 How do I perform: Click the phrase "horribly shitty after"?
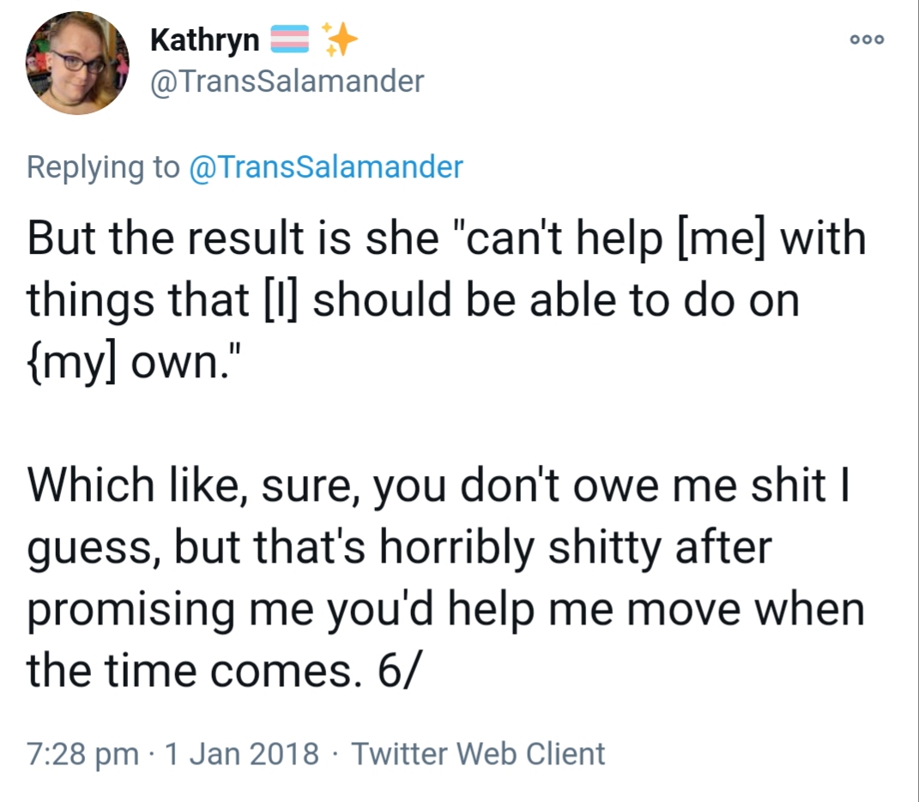click(575, 548)
